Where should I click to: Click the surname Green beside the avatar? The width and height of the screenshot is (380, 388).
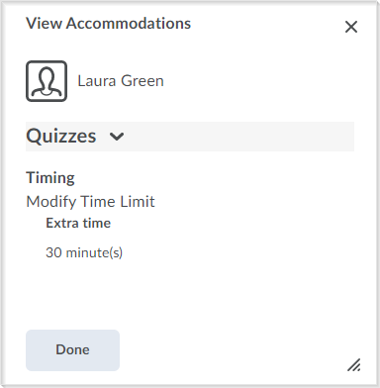point(142,81)
